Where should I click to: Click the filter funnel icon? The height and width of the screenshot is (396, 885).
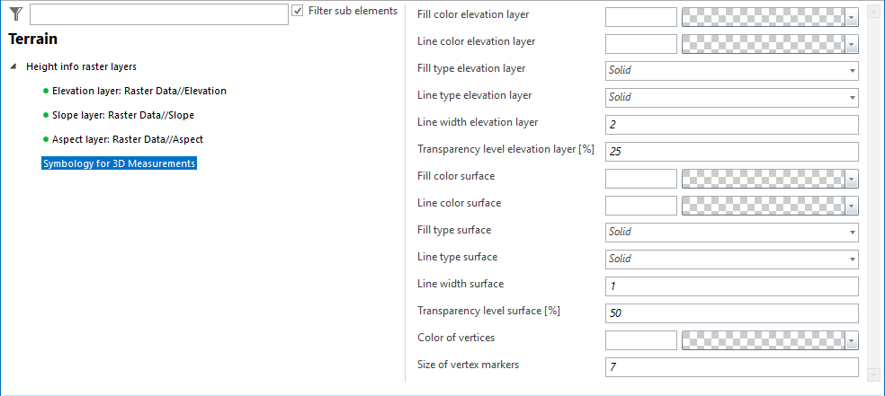point(15,13)
